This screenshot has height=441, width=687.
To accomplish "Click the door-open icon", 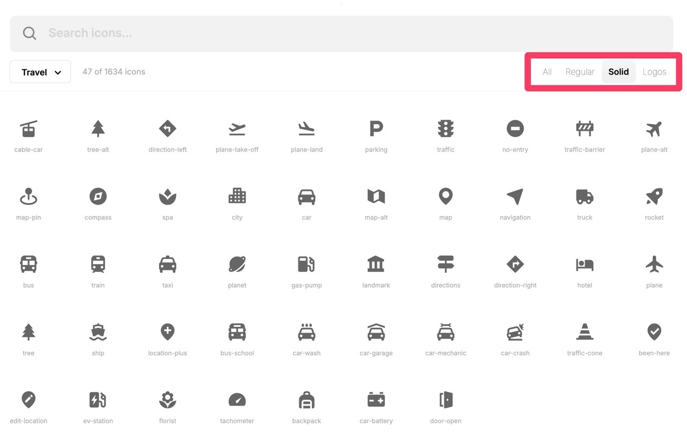I will point(445,400).
